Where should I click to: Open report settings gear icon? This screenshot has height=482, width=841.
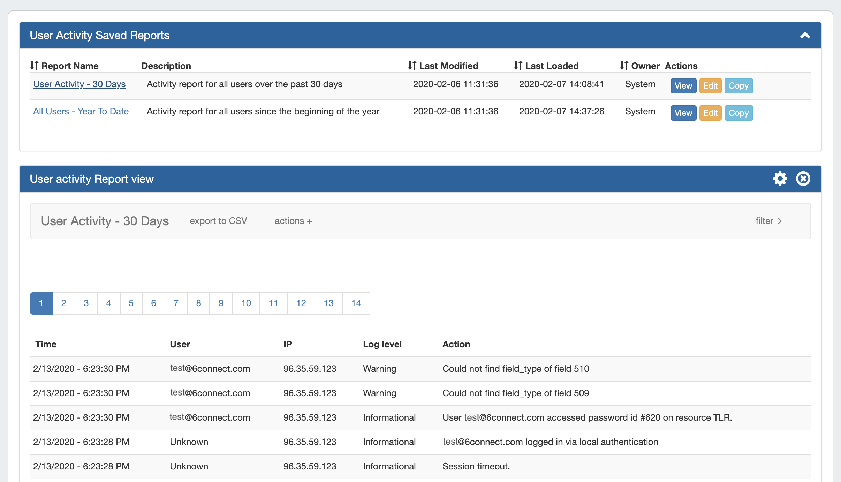780,179
